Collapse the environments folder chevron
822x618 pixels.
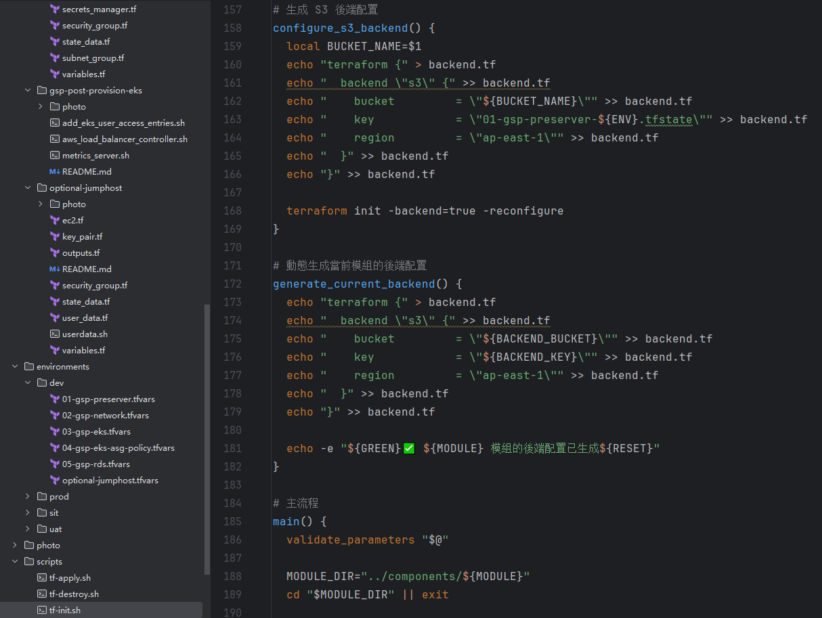pyautogui.click(x=15, y=367)
